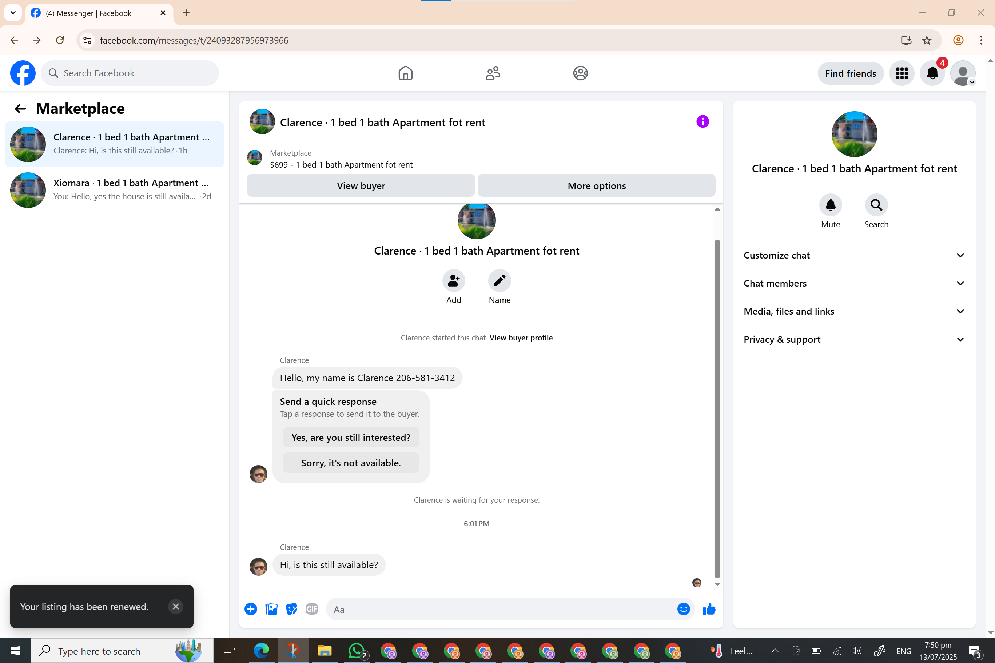The image size is (995, 663).
Task: Open the notifications bell
Action: point(932,73)
